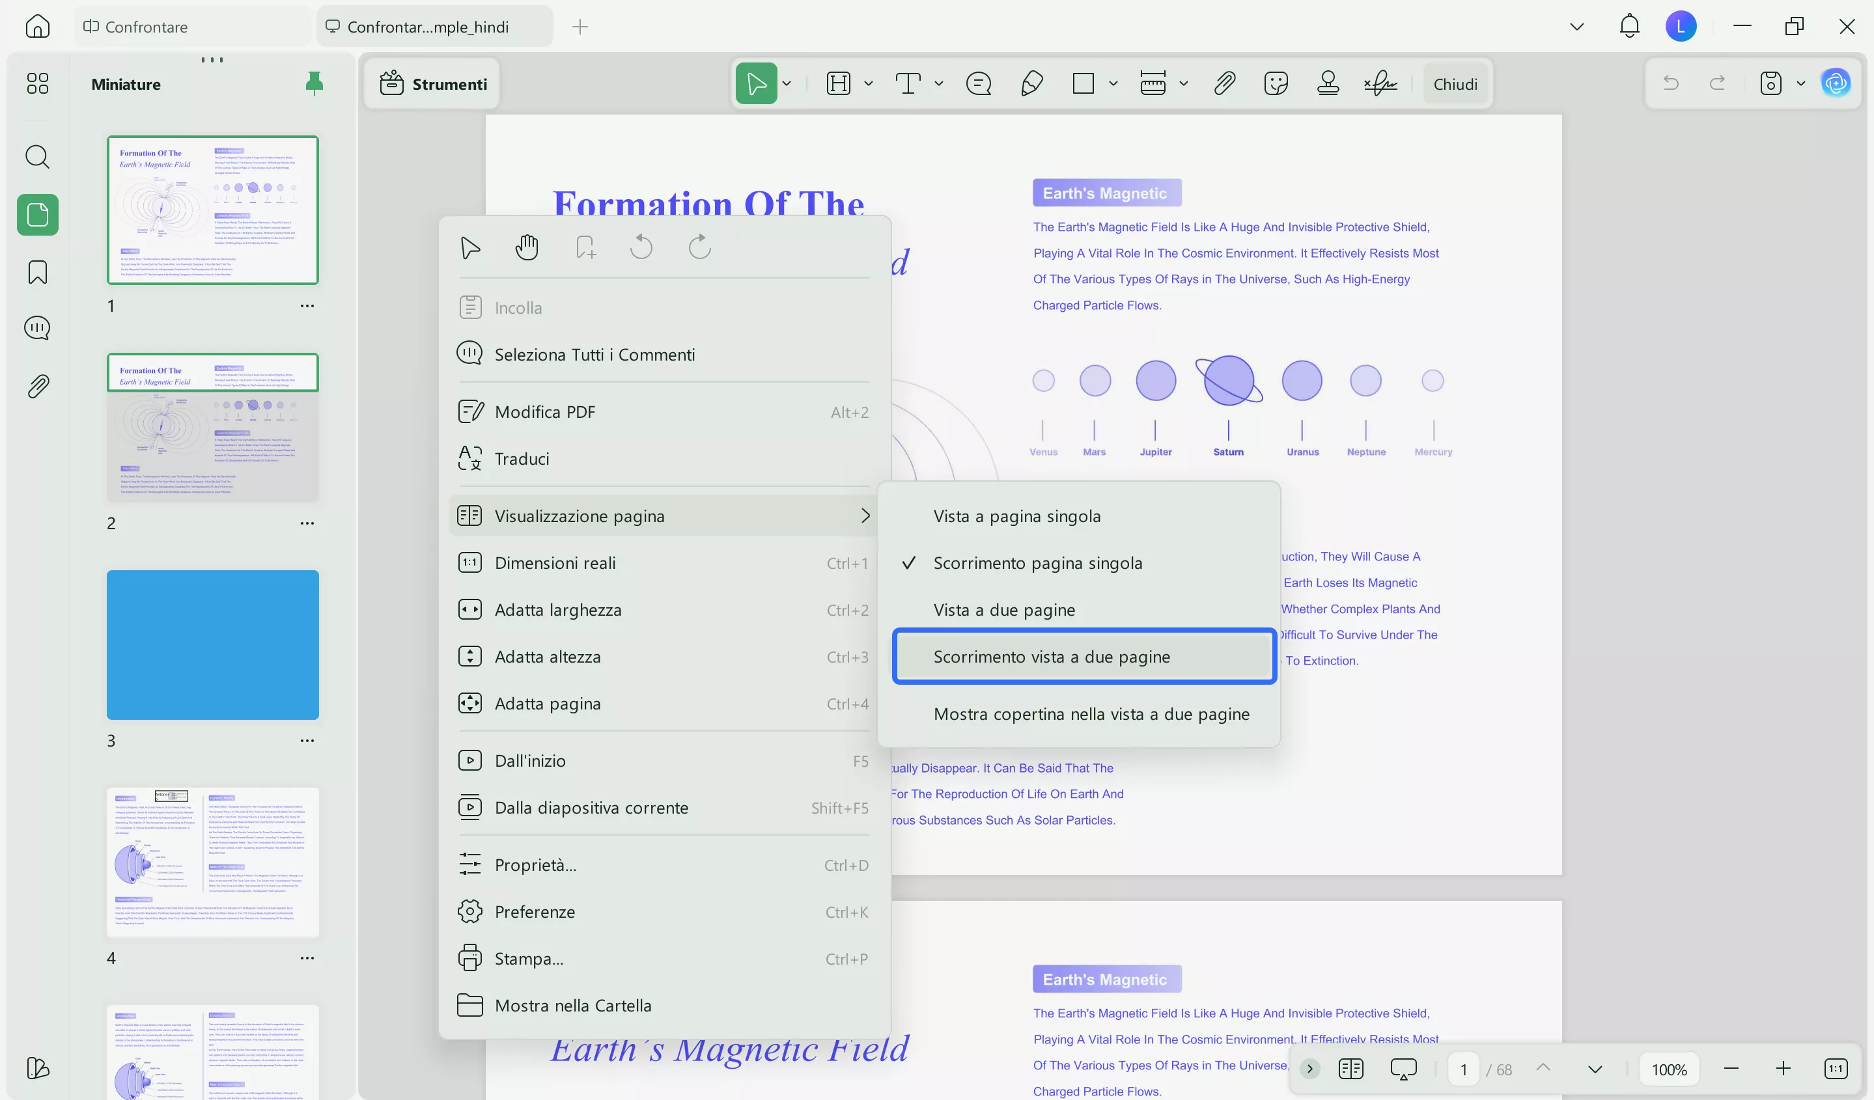1874x1100 pixels.
Task: Select Scorrimento vista a due pagine
Action: (x=1052, y=656)
